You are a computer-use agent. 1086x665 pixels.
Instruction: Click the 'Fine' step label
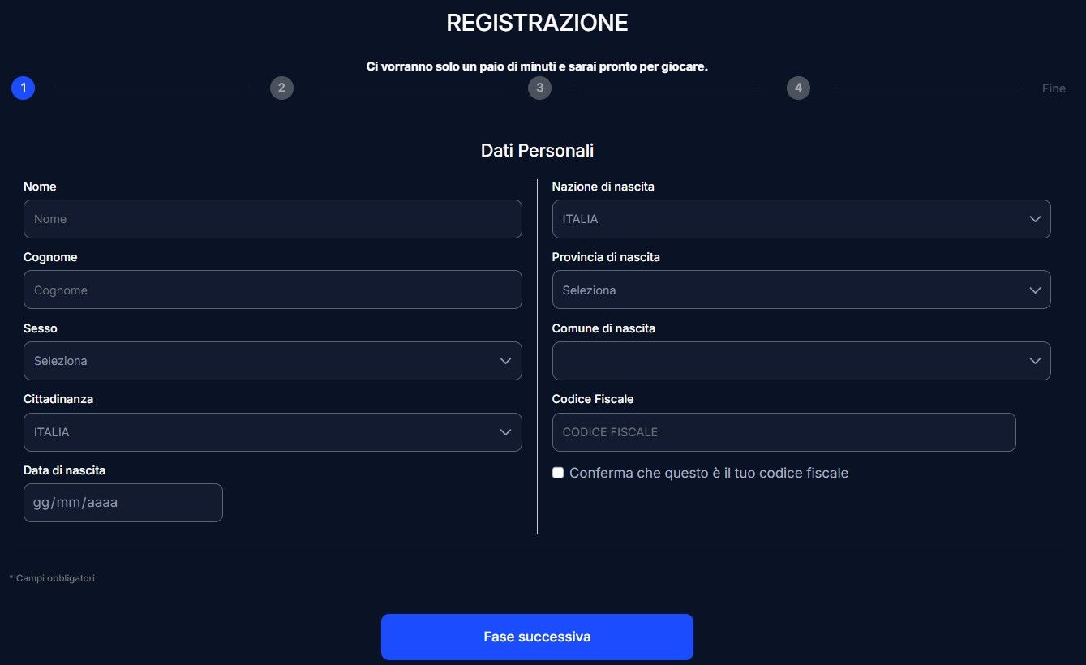pyautogui.click(x=1054, y=88)
